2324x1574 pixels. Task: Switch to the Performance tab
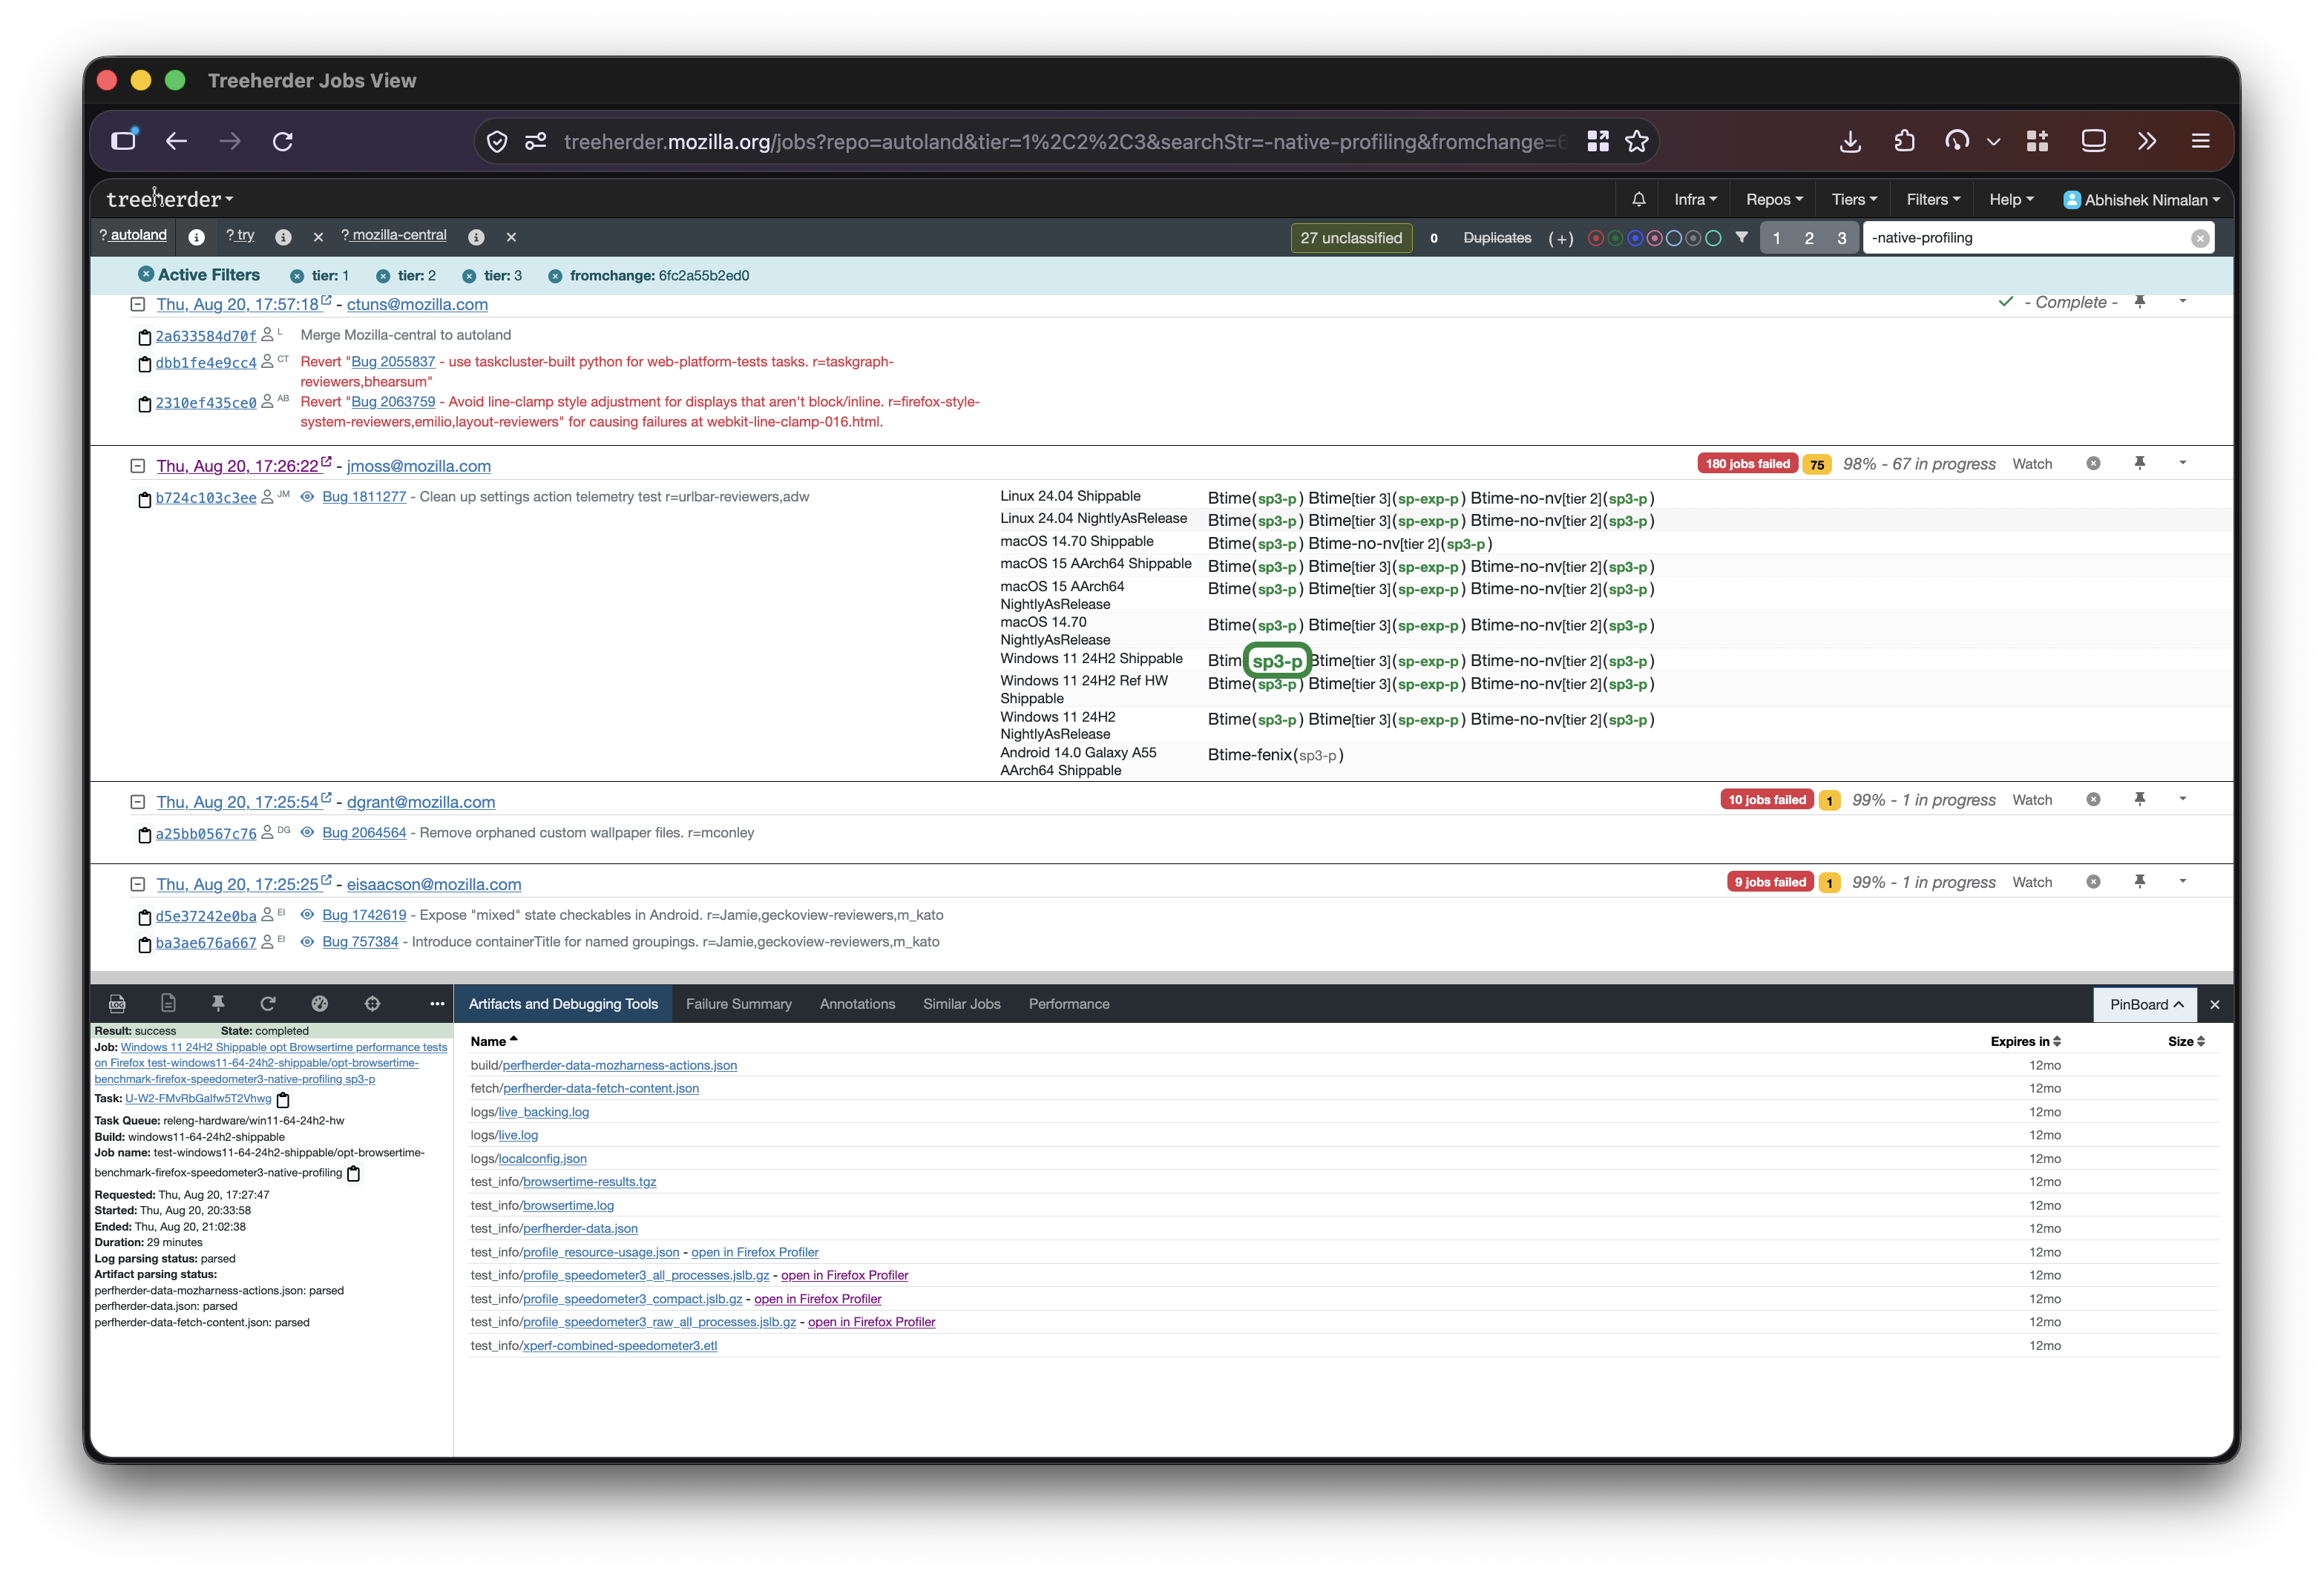coord(1069,1004)
